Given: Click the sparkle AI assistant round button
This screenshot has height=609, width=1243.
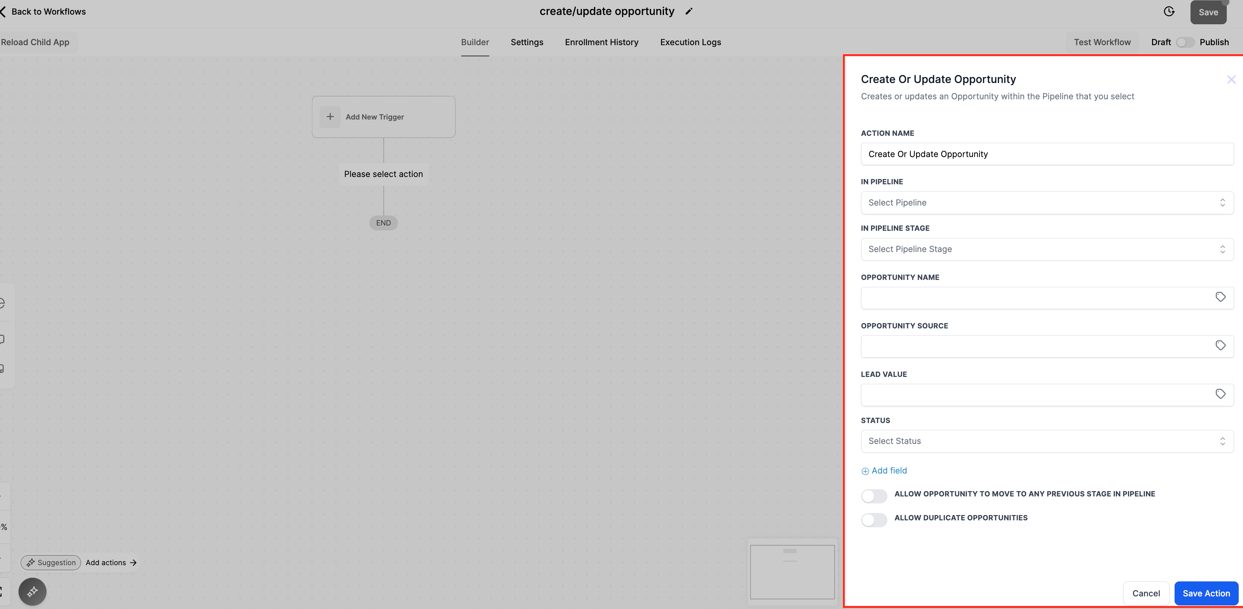Looking at the screenshot, I should click(32, 591).
